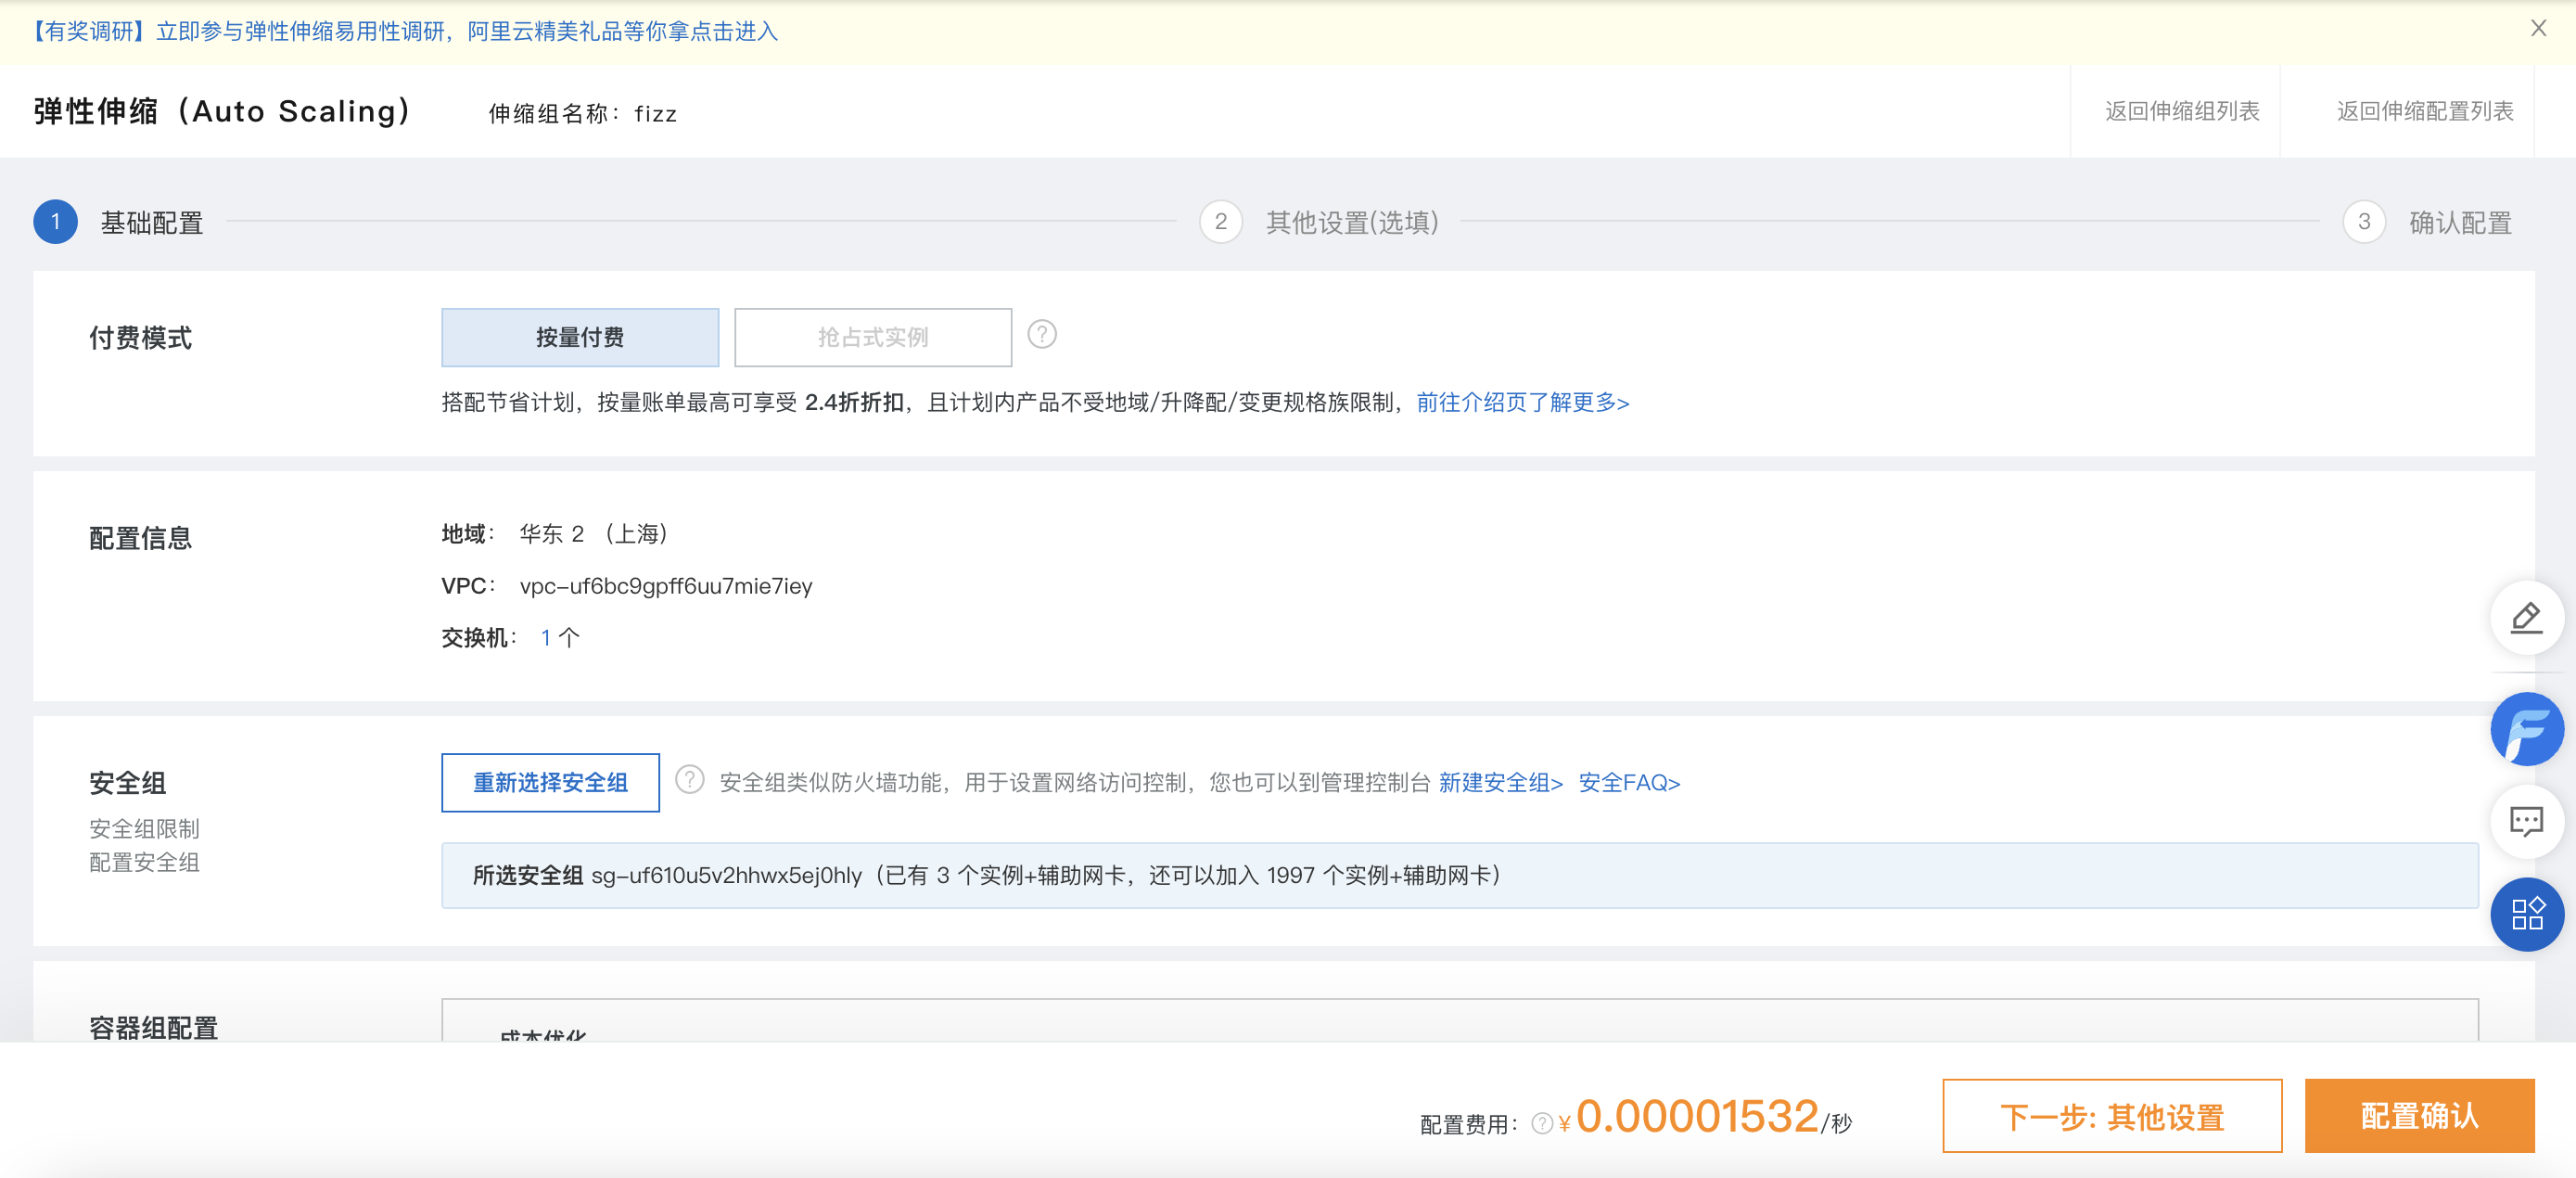The height and width of the screenshot is (1178, 2576).
Task: Click help icon next to 配置费用
Action: click(x=1542, y=1124)
